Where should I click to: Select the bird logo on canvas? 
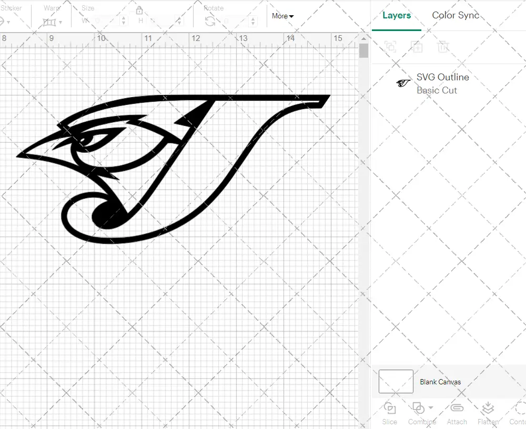point(173,169)
